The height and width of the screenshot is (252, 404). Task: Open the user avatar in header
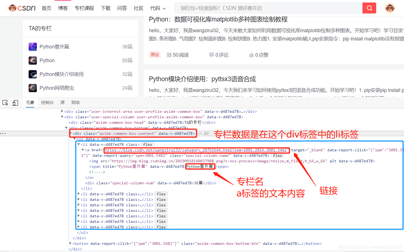[x=390, y=8]
